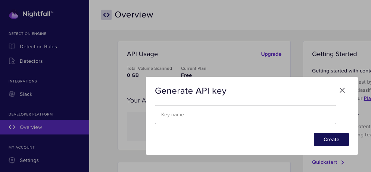Click the Nightfall logo icon

pyautogui.click(x=13, y=14)
